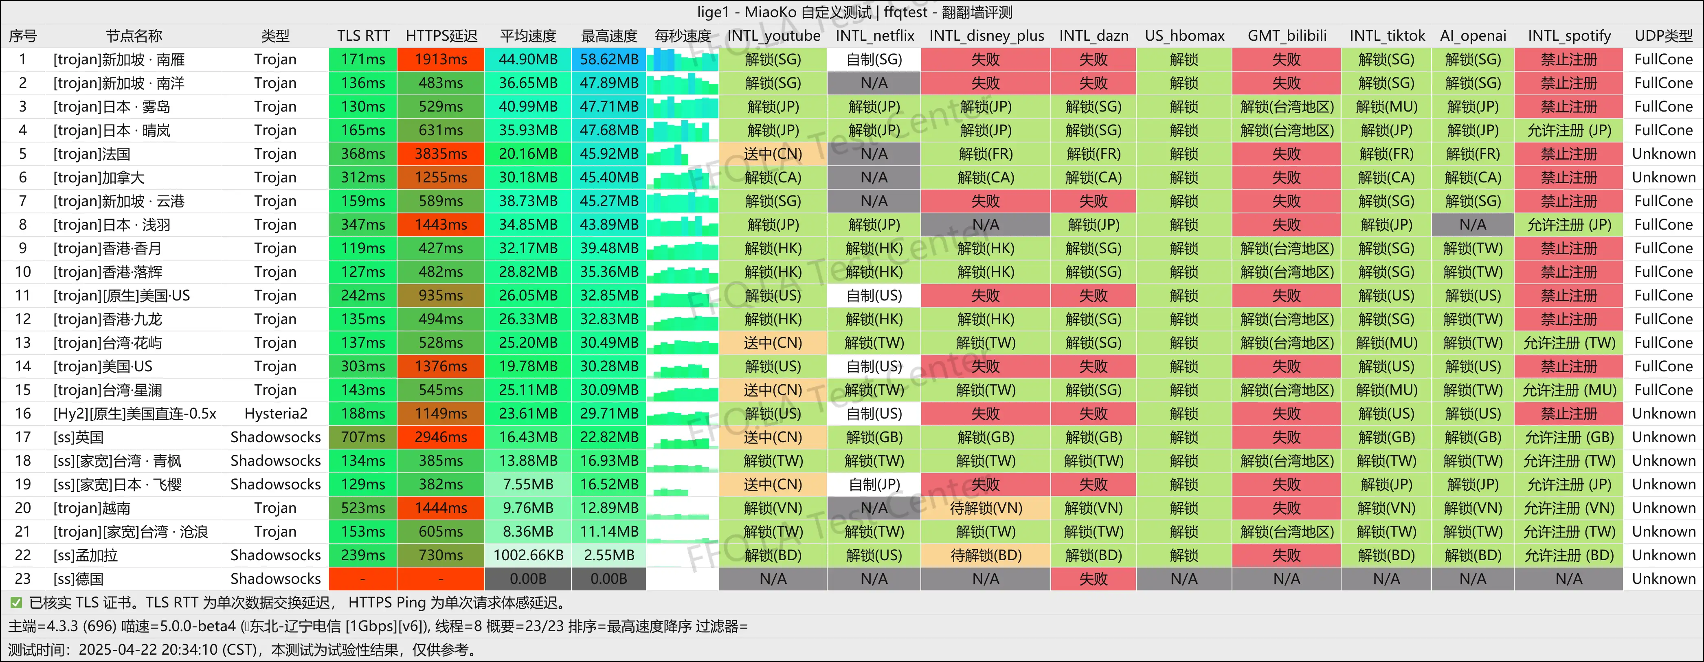Viewport: 1704px width, 662px height.
Task: Select the [ss]德国 node row name
Action: [78, 579]
